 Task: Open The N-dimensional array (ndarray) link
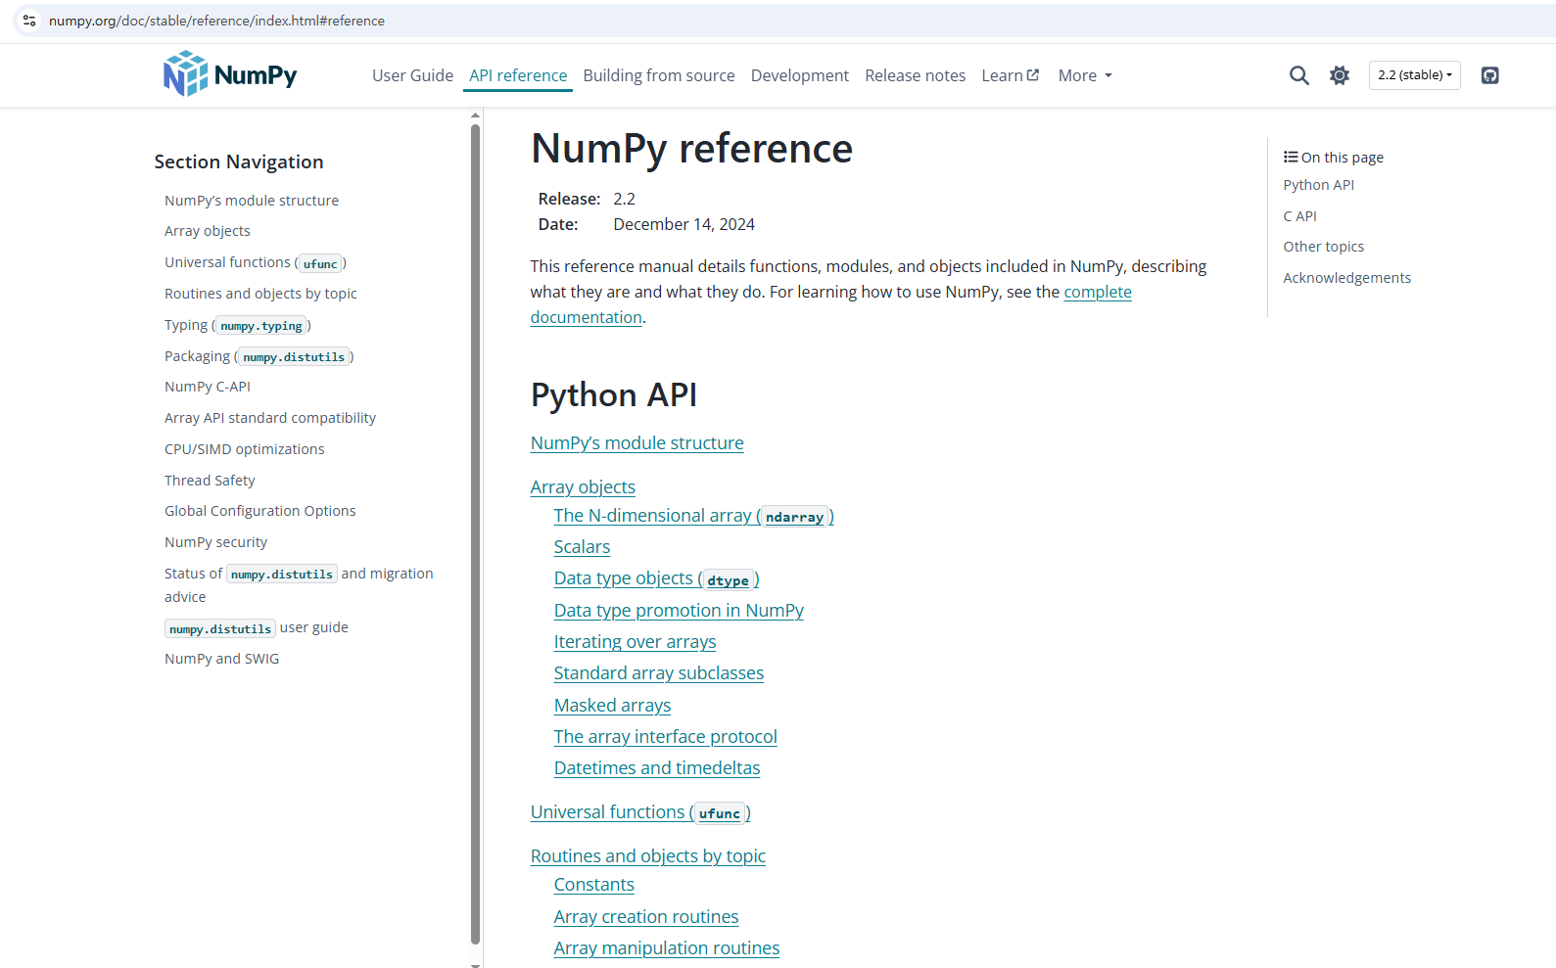click(x=693, y=516)
